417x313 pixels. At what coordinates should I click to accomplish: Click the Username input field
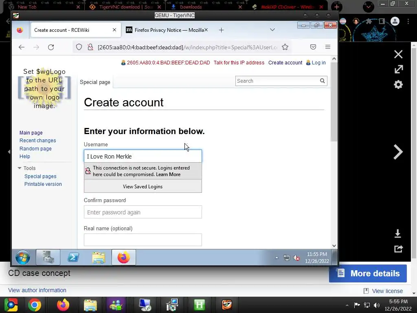143,156
